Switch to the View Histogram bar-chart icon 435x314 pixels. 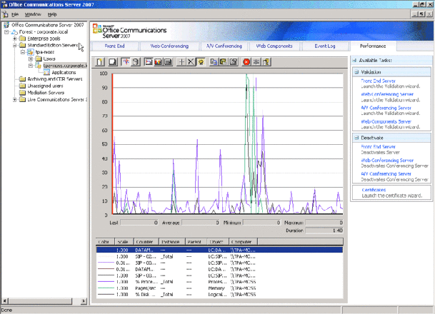pos(159,62)
